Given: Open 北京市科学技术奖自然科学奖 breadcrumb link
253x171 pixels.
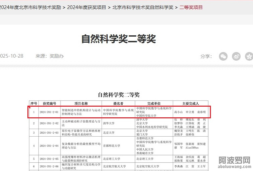Looking at the screenshot, I should click(x=143, y=7).
